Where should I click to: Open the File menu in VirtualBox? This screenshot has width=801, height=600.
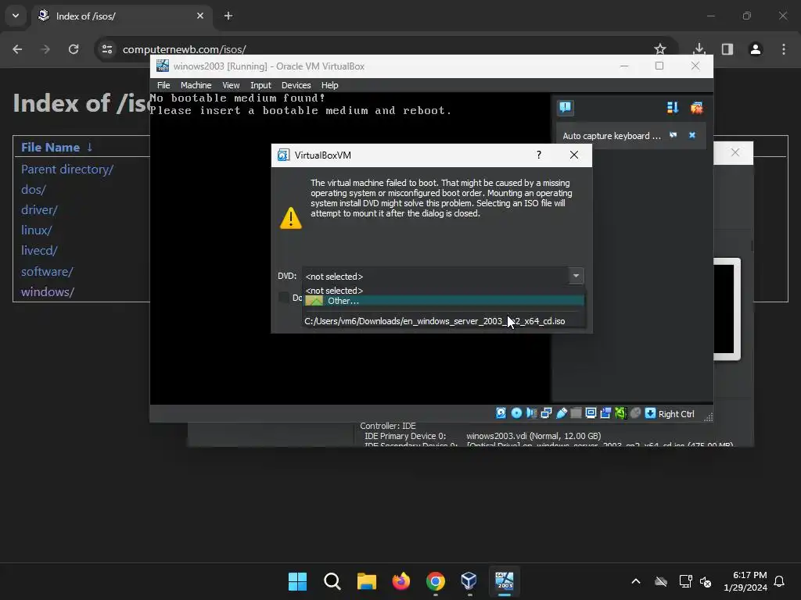[163, 85]
